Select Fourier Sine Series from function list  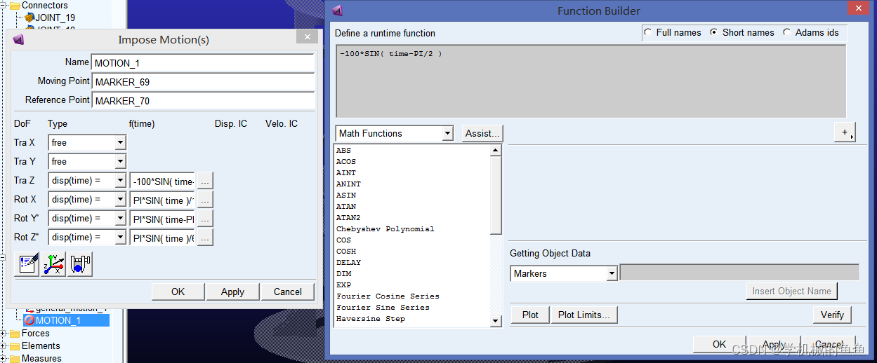tap(383, 308)
